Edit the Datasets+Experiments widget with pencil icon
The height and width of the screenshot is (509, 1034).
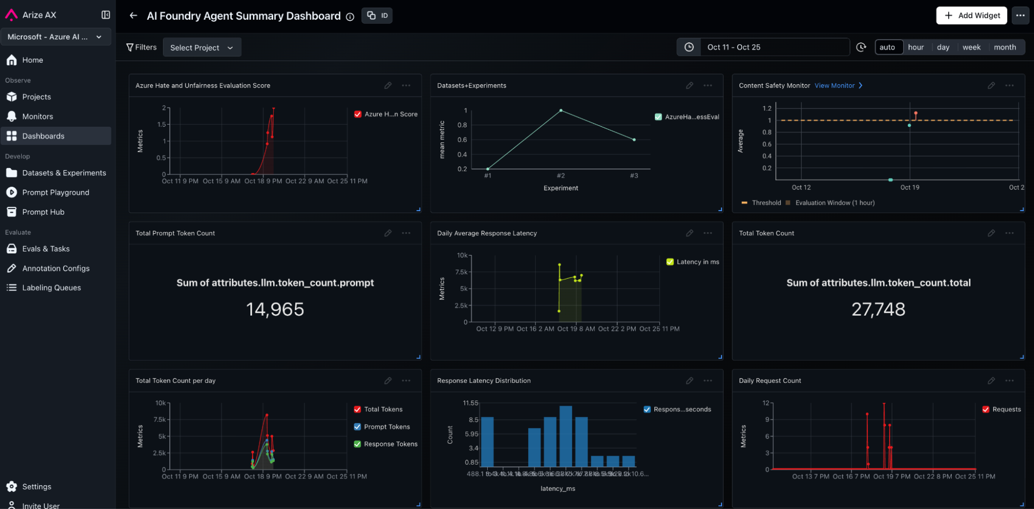[x=690, y=85]
